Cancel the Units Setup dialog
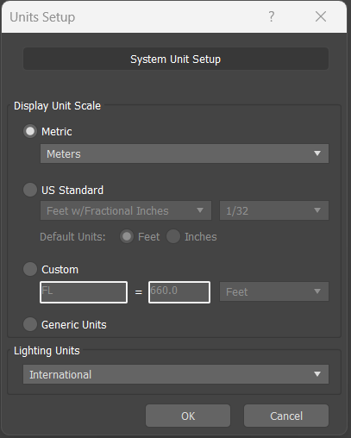 tap(286, 416)
